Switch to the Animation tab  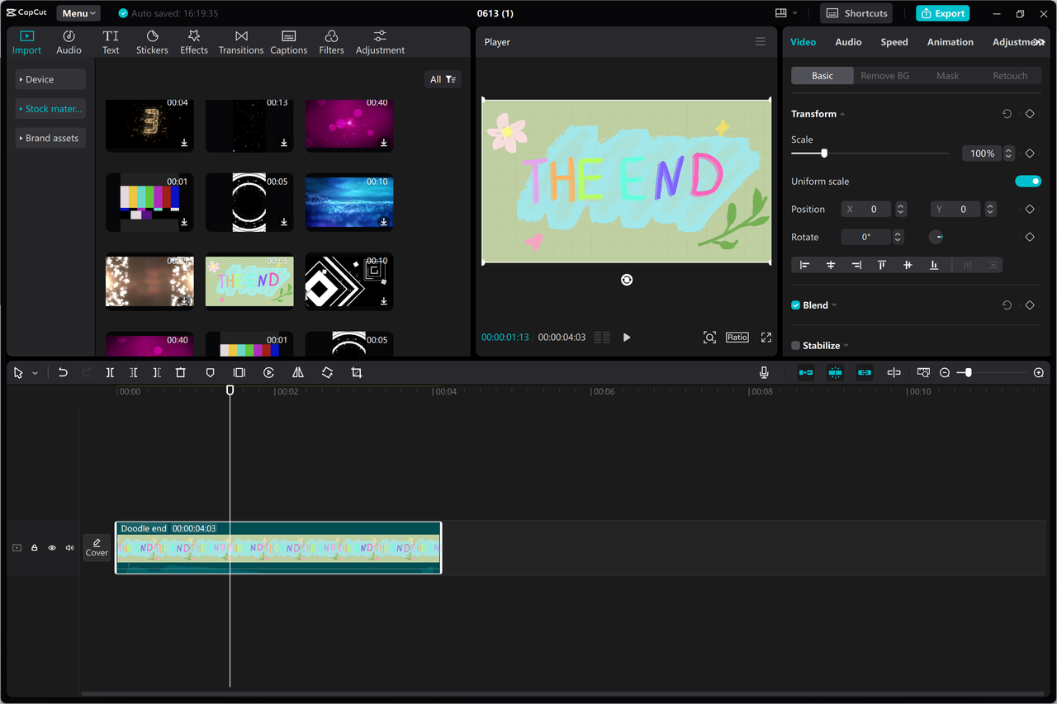(x=950, y=41)
